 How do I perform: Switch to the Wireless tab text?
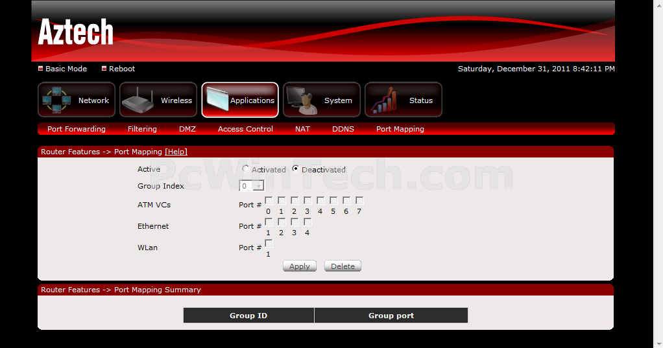[176, 100]
